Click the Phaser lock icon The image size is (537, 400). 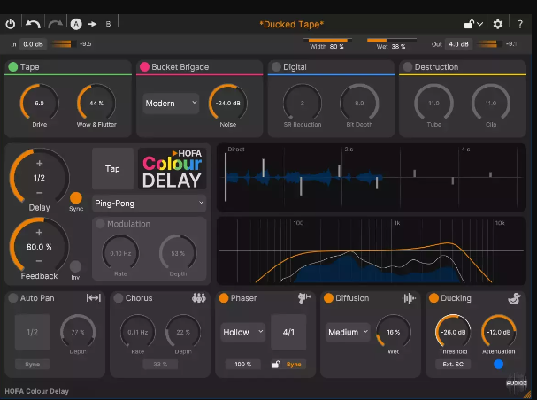pyautogui.click(x=276, y=364)
